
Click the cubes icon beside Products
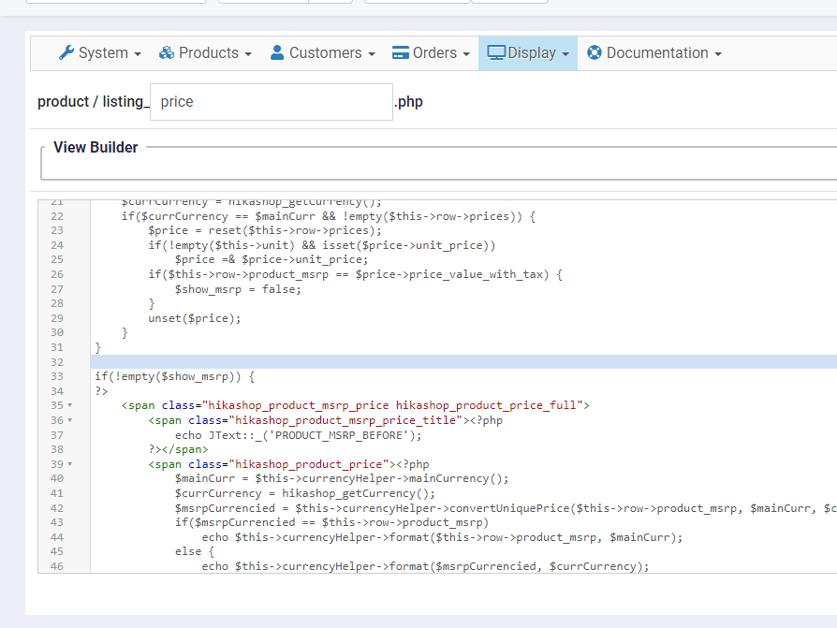point(167,53)
